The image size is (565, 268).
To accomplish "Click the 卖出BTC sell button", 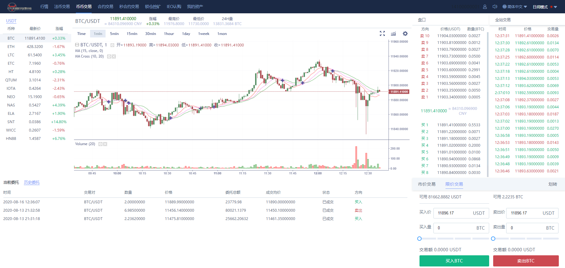I will point(526,261).
